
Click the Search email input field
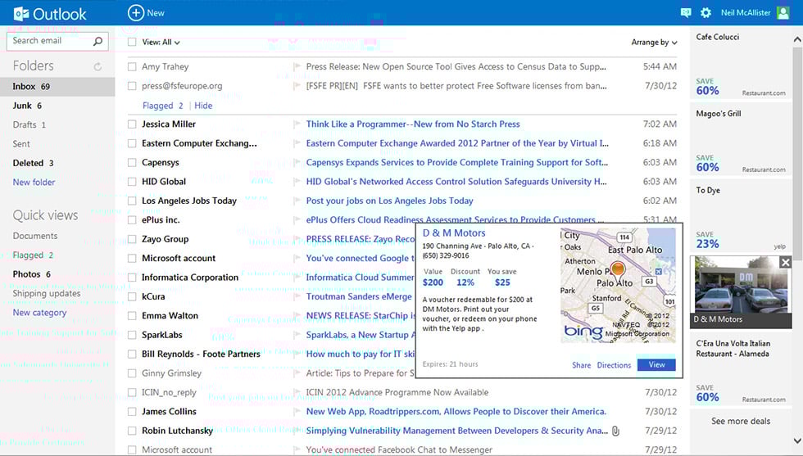pyautogui.click(x=57, y=41)
